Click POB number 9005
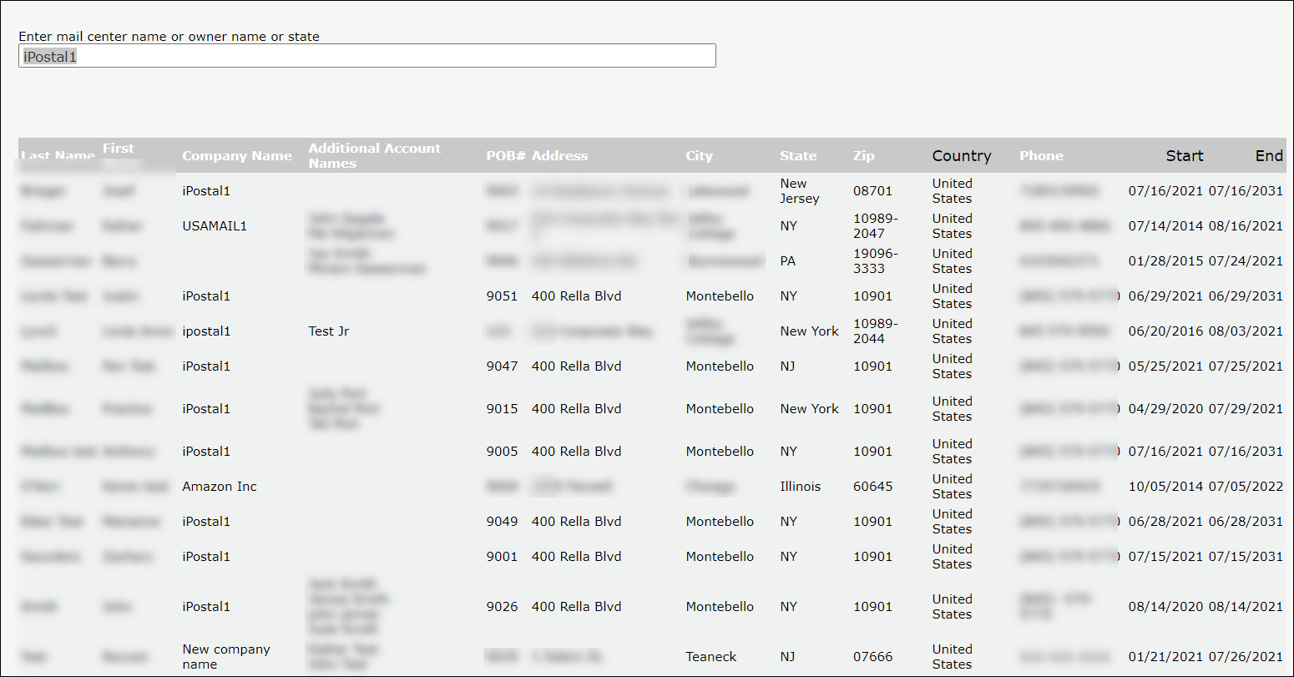The height and width of the screenshot is (677, 1294). tap(502, 452)
